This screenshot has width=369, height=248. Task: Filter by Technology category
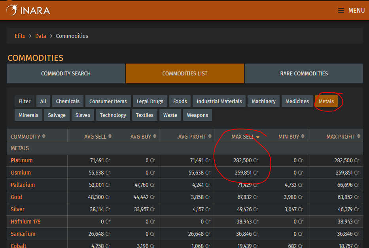(x=113, y=115)
